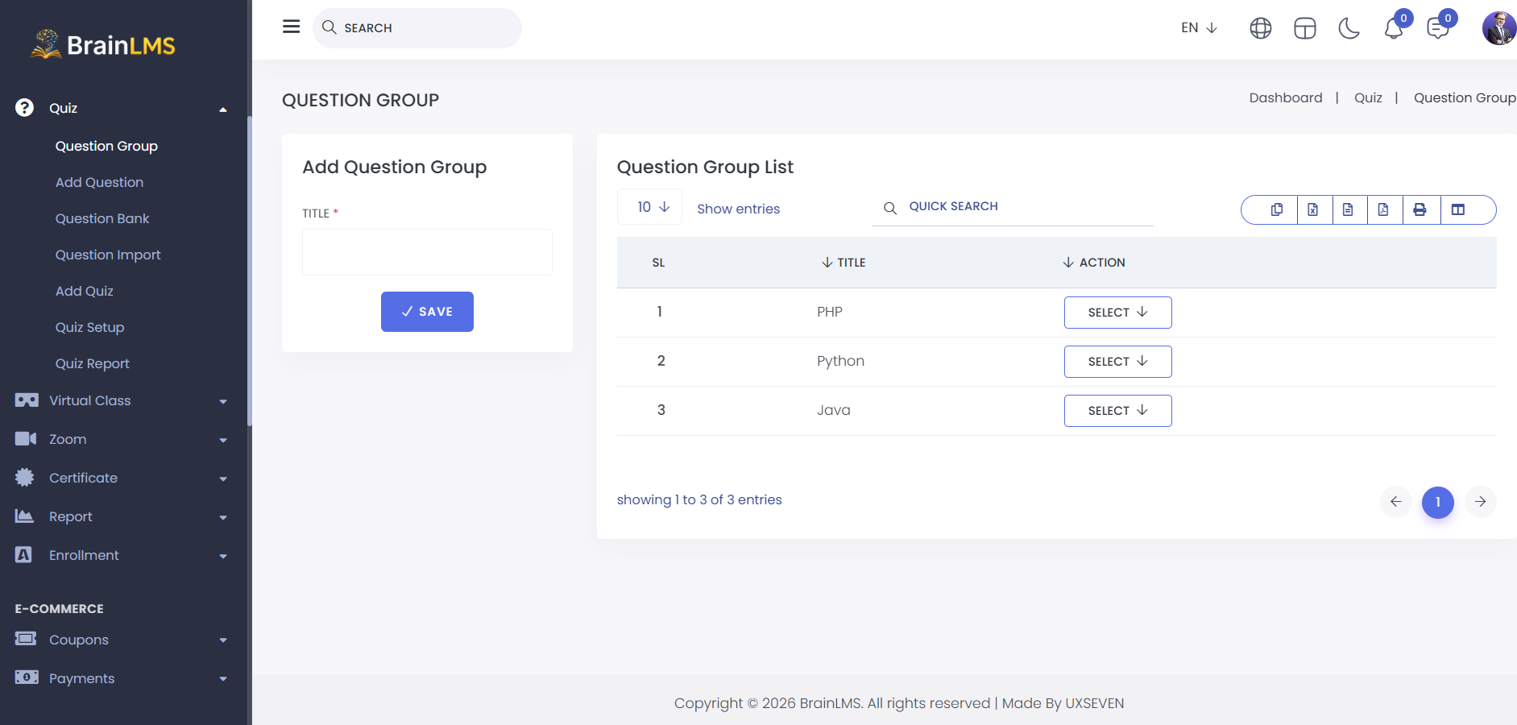
Task: Click the Title input field
Action: (x=427, y=252)
